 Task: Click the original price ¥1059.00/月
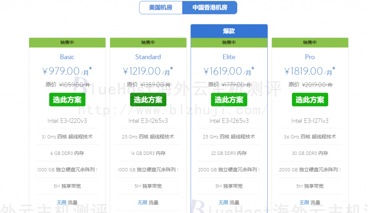75,85
